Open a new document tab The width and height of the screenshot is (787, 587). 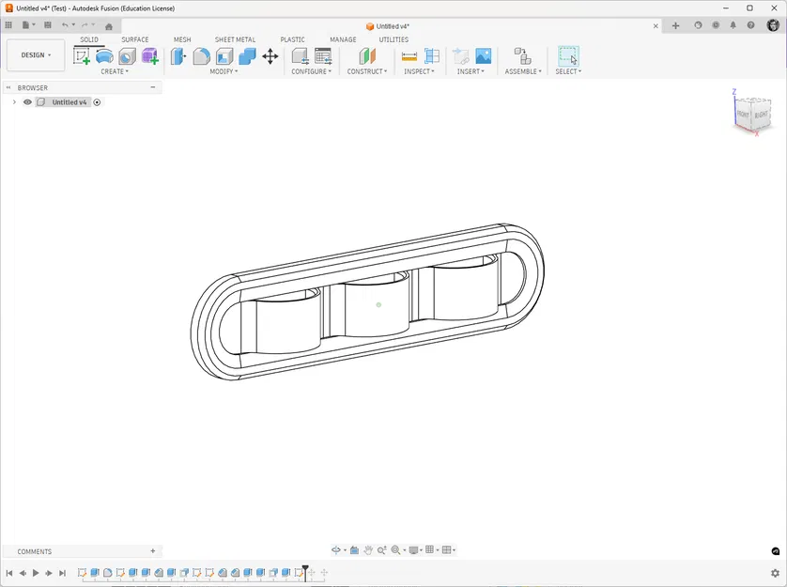[675, 25]
